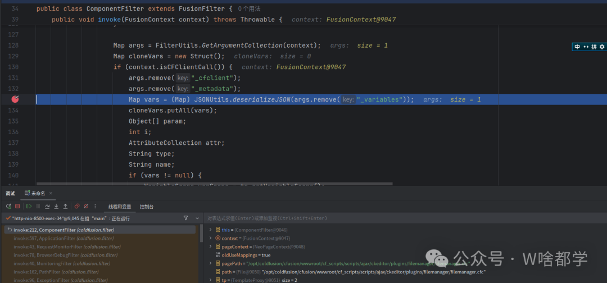This screenshot has height=283, width=607.
Task: Click the 'Object[] param;' declaration
Action: (x=157, y=121)
